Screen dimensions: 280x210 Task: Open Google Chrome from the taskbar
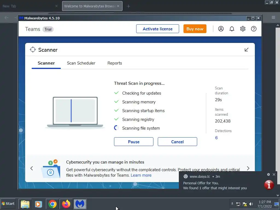coord(52,204)
